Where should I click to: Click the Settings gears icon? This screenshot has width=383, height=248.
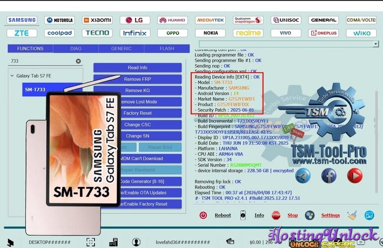310,215
